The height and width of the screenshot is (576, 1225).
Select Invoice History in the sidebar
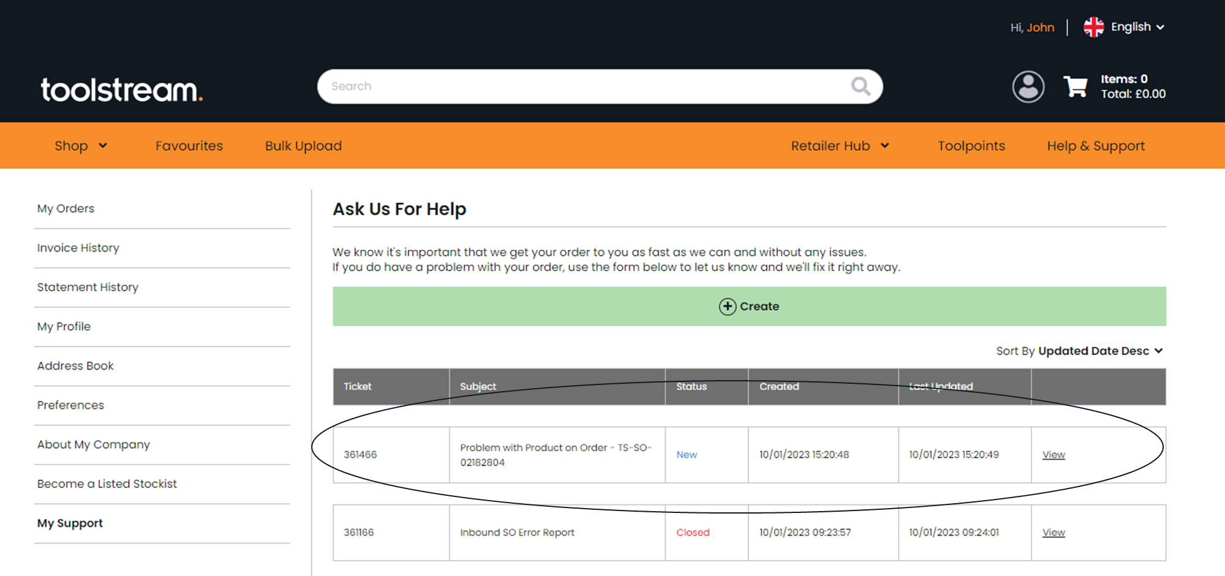pos(78,247)
